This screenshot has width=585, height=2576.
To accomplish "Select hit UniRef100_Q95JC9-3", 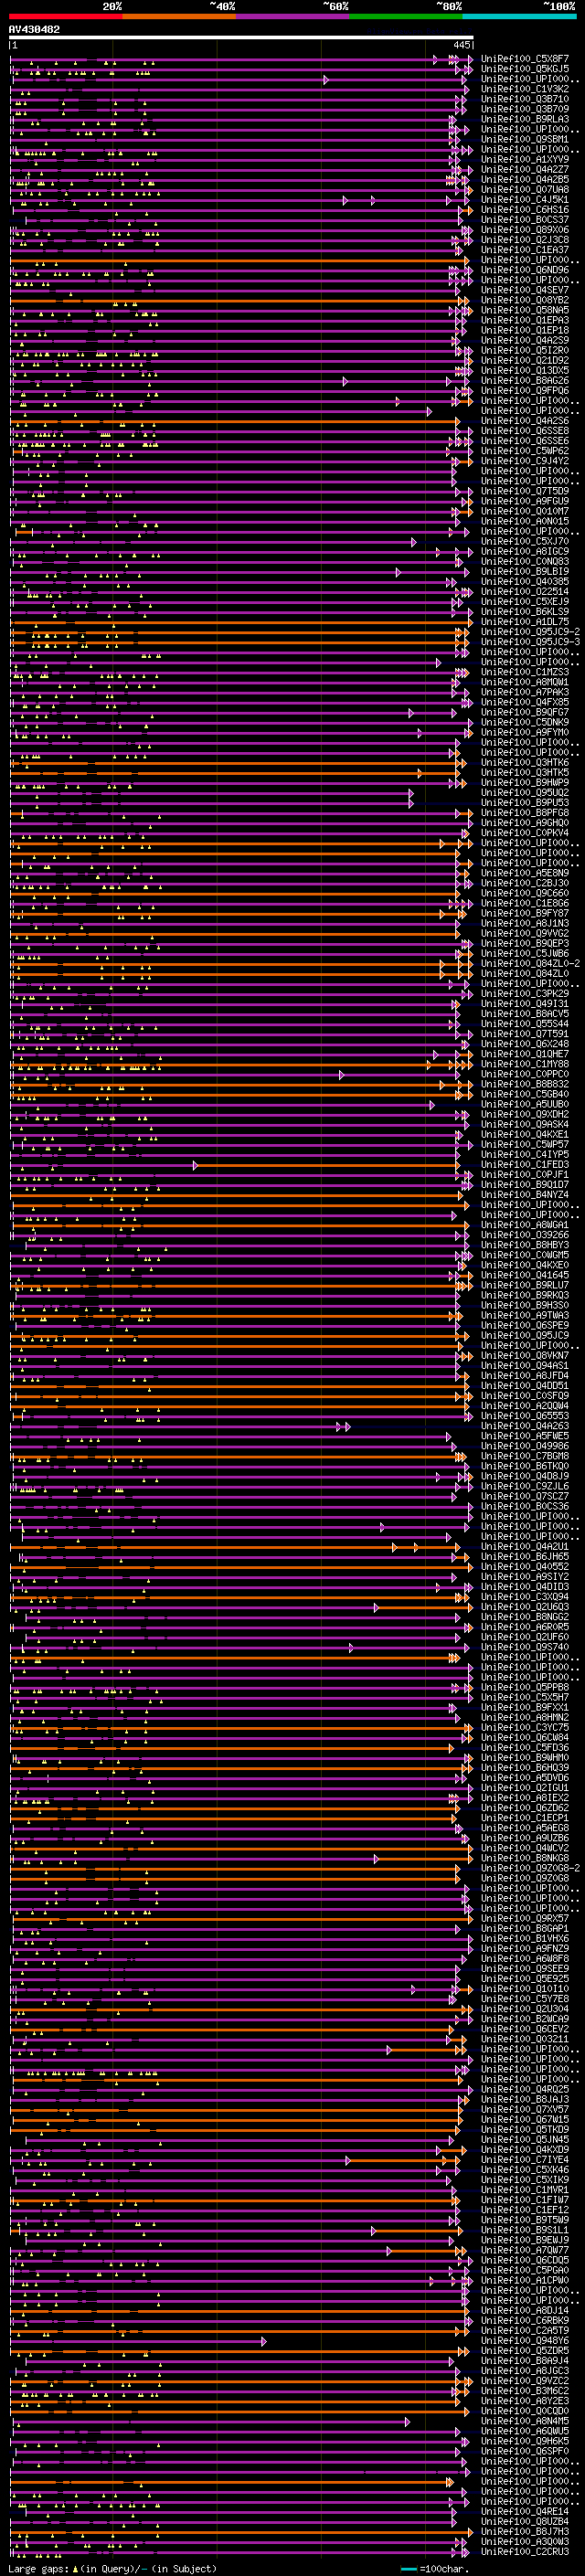I will pyautogui.click(x=530, y=642).
